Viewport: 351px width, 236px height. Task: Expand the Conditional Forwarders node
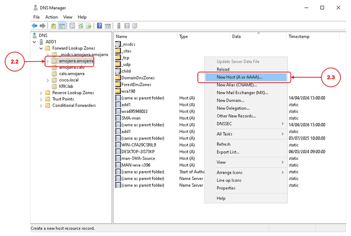pos(41,106)
